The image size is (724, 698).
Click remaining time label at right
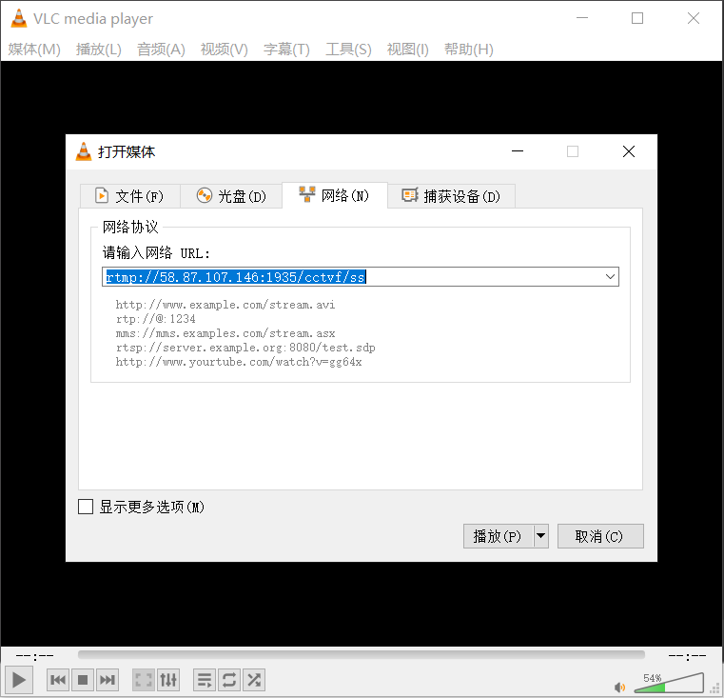pos(687,655)
